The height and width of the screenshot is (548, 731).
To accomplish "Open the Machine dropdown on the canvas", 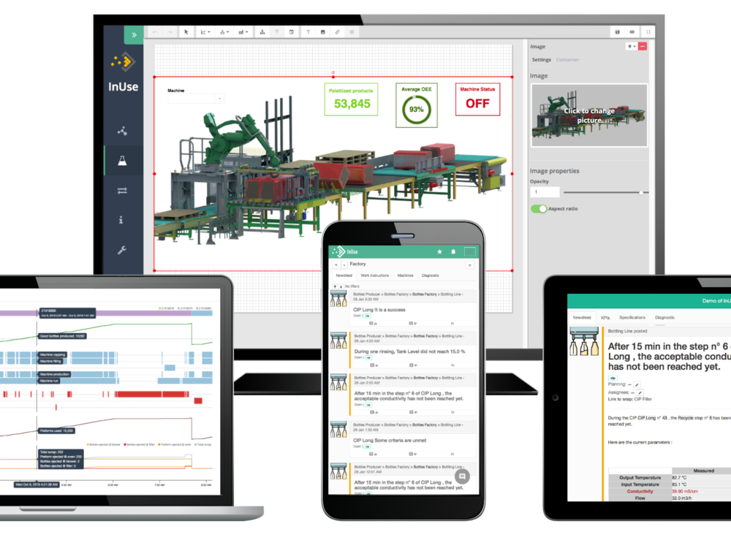I will pos(196,99).
